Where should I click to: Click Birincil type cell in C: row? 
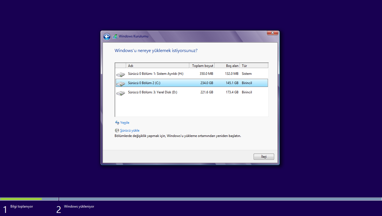(247, 83)
